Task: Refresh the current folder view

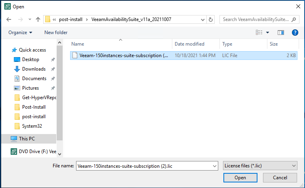Action: pos(211,19)
